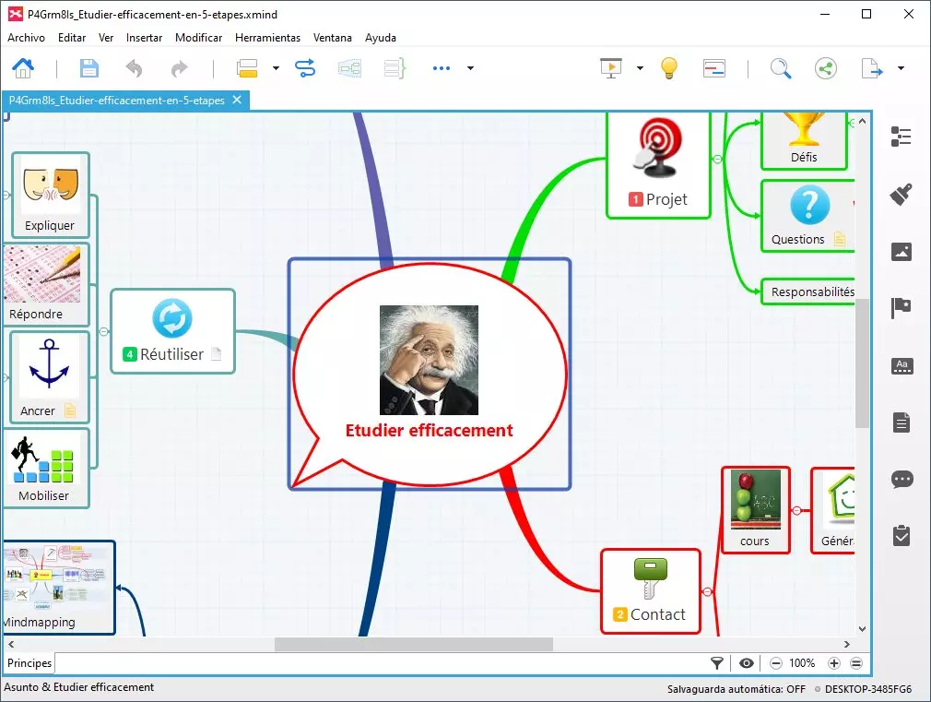The height and width of the screenshot is (702, 931).
Task: Open the Format panel from the right sidebar
Action: coord(902,195)
